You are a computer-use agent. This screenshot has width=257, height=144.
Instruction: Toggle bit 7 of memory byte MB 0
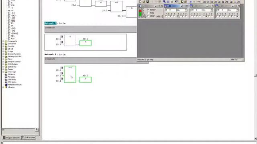click(x=218, y=16)
